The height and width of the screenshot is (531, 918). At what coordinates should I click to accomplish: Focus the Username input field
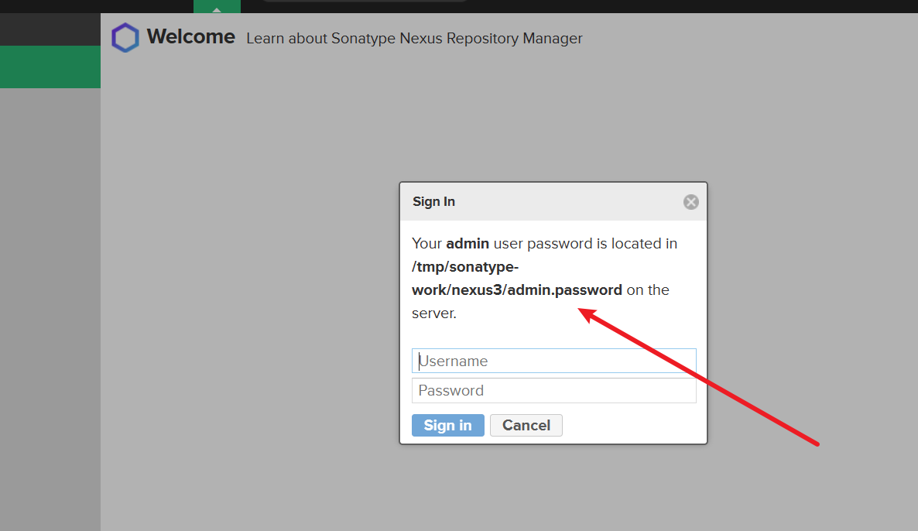pos(553,361)
